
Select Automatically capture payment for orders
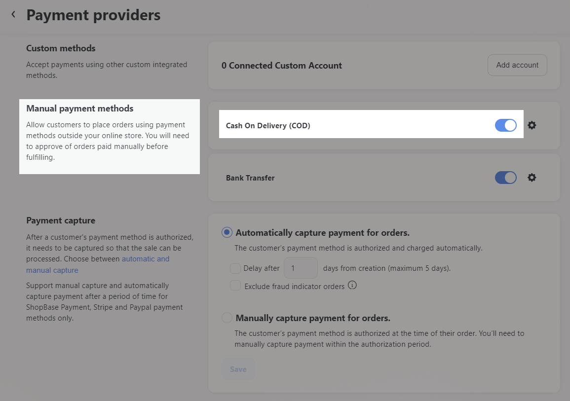[x=227, y=232]
